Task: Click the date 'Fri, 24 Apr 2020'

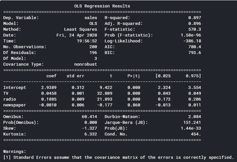Action: (77, 35)
